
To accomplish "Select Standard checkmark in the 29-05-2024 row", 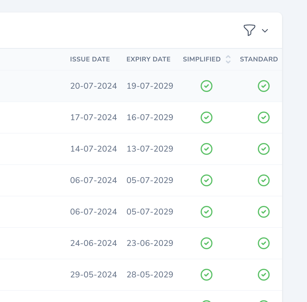I will 263,275.
